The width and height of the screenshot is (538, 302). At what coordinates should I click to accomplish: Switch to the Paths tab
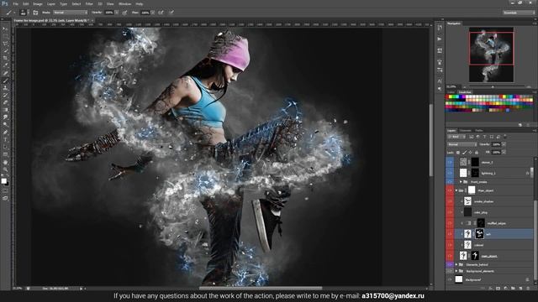tap(479, 131)
